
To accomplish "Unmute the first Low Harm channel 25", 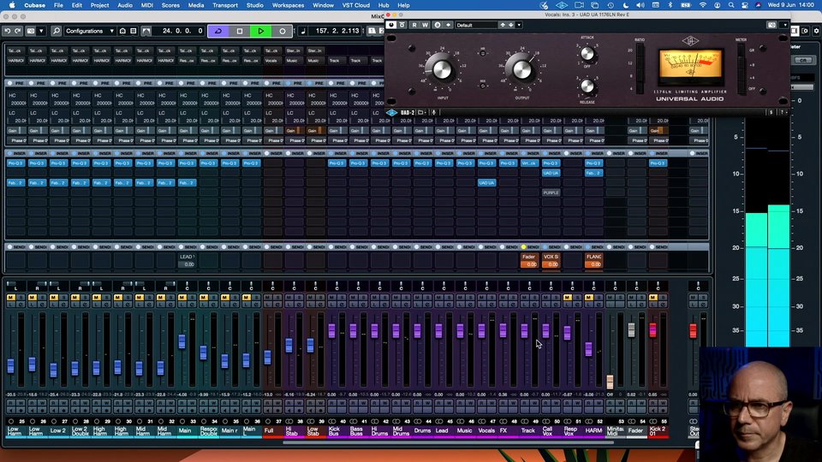I will pyautogui.click(x=10, y=298).
